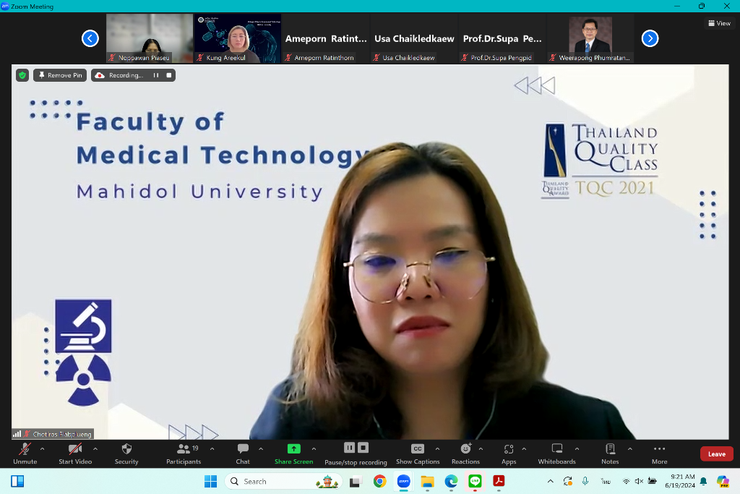The height and width of the screenshot is (494, 740).
Task: Pause recording beside the Recording indicator
Action: [x=156, y=75]
